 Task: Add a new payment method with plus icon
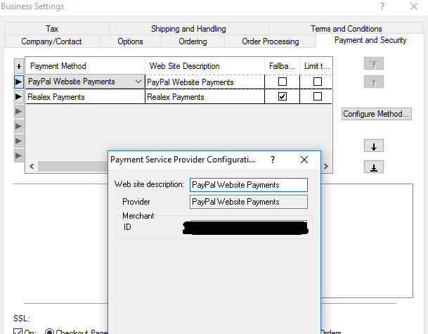(x=19, y=66)
